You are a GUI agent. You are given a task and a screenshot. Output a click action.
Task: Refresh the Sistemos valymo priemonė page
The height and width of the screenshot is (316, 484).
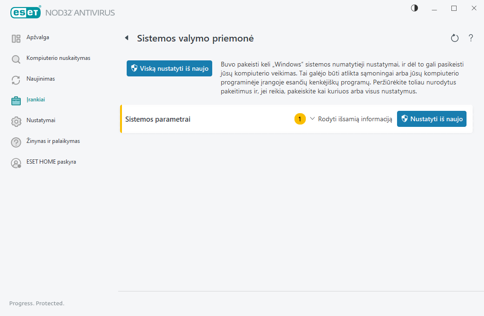pos(455,38)
